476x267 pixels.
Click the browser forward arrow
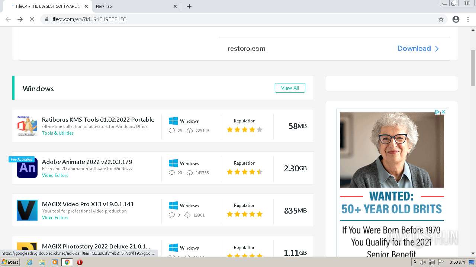20,19
